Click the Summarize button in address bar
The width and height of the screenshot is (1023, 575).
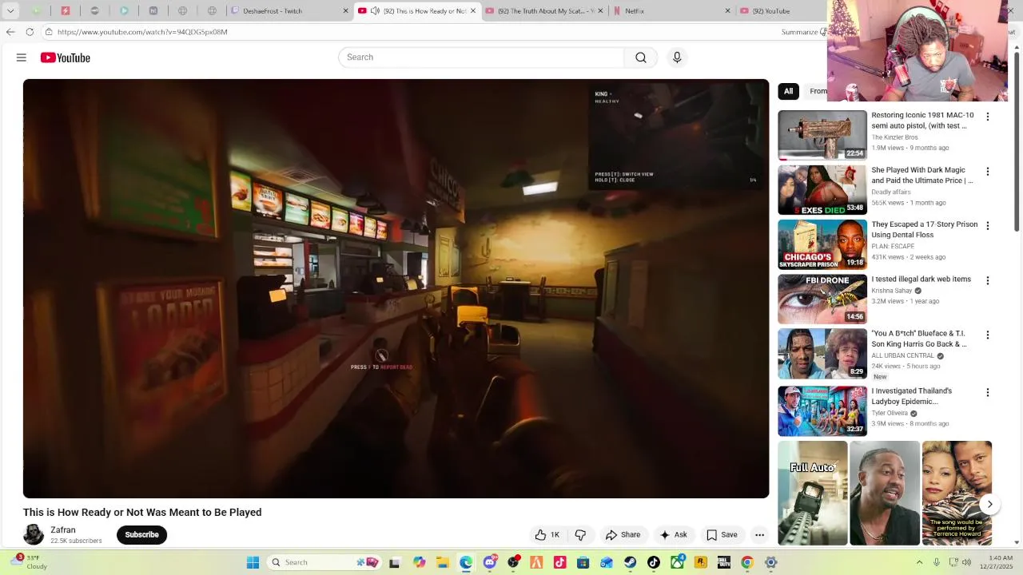802,32
